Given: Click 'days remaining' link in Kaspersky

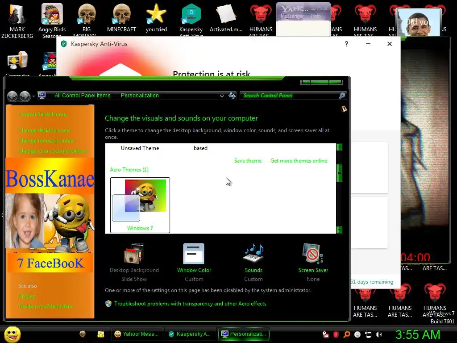Looking at the screenshot, I should click(x=372, y=282).
